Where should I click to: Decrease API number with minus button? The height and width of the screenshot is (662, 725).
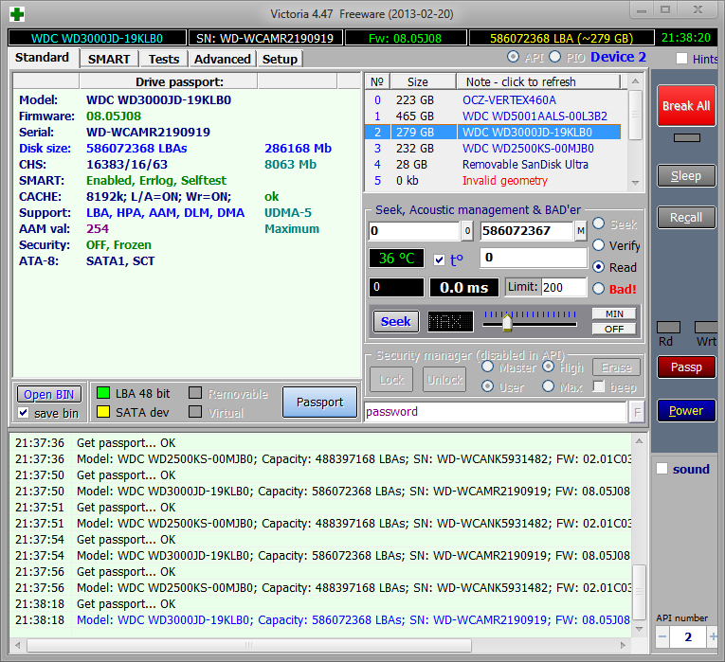coord(662,636)
